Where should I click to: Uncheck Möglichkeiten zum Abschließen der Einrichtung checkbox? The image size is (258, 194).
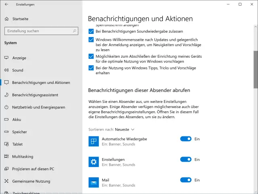pyautogui.click(x=91, y=56)
